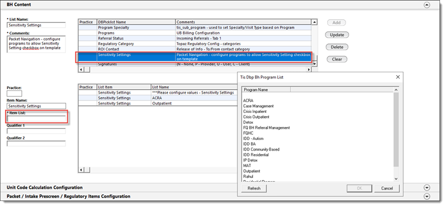Expand Unit Code Calculation Configuration section
The image size is (445, 206).
[x=426, y=187]
